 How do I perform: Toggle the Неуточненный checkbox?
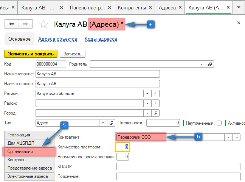coord(219,123)
